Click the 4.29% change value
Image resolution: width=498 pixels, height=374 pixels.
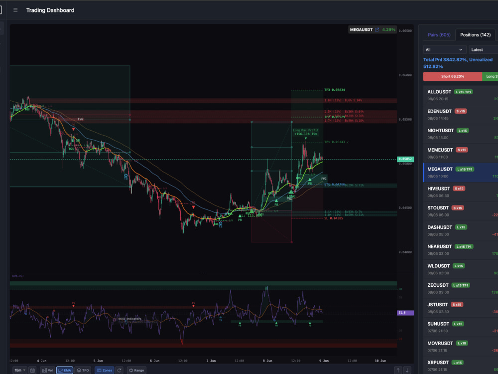tap(389, 29)
